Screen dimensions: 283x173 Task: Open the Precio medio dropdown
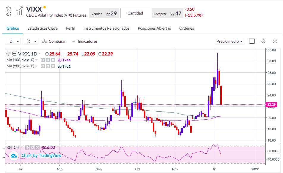coord(229,41)
